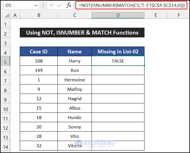
Task: Click inside the Name Box showing D5
Action: [17, 5]
